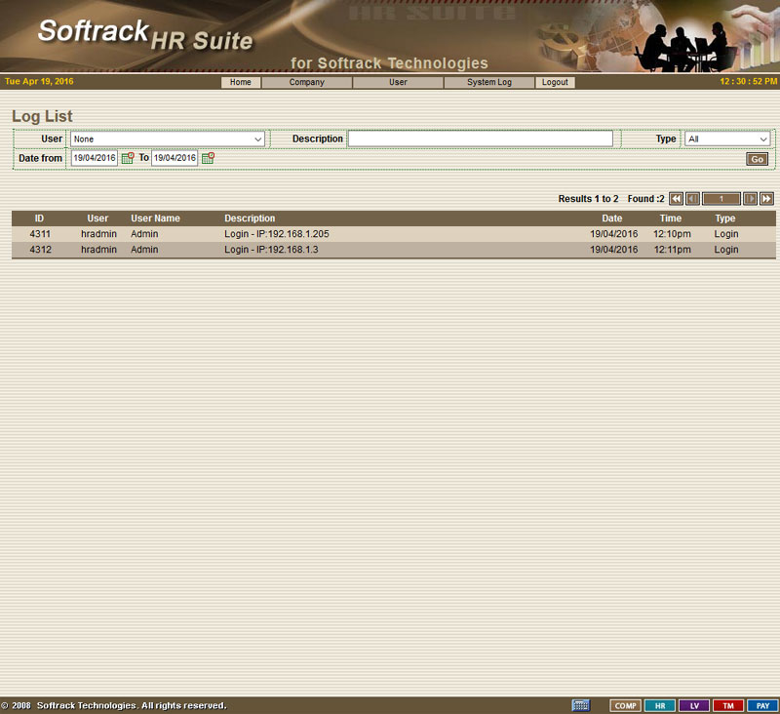Expand the User dropdown
This screenshot has height=714, width=780.
pyautogui.click(x=167, y=139)
